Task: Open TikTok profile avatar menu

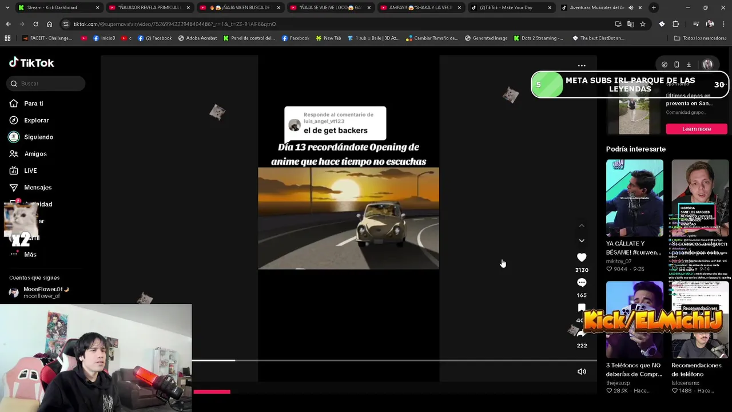Action: click(707, 65)
